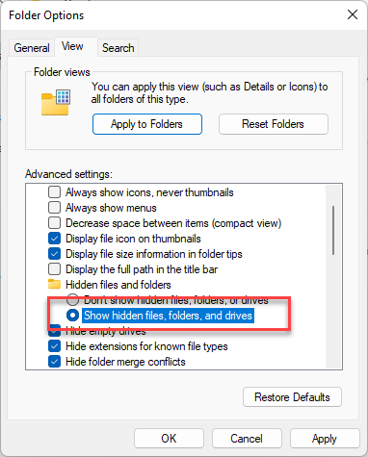Confirm the dialog with OK
368x457 pixels.
point(169,439)
